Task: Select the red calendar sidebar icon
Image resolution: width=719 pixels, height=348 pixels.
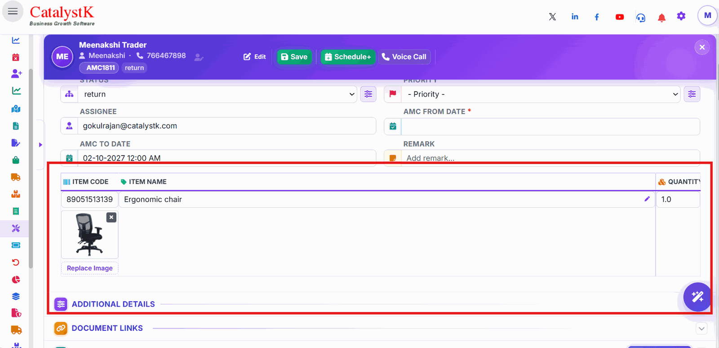Action: pos(16,57)
